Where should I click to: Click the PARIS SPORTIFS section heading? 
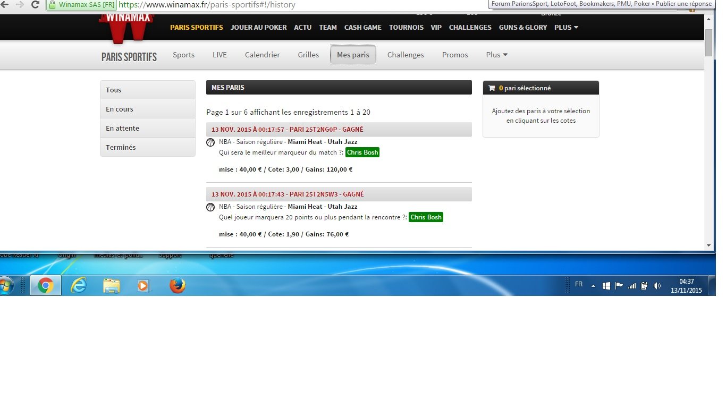[x=129, y=57]
